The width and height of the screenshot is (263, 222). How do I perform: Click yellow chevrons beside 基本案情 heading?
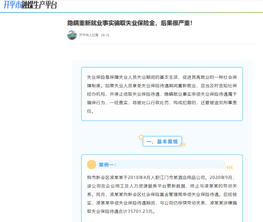click(183, 145)
